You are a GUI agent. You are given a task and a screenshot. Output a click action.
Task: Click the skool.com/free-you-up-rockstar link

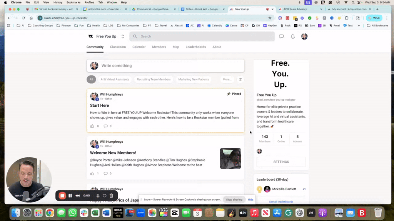point(276,100)
